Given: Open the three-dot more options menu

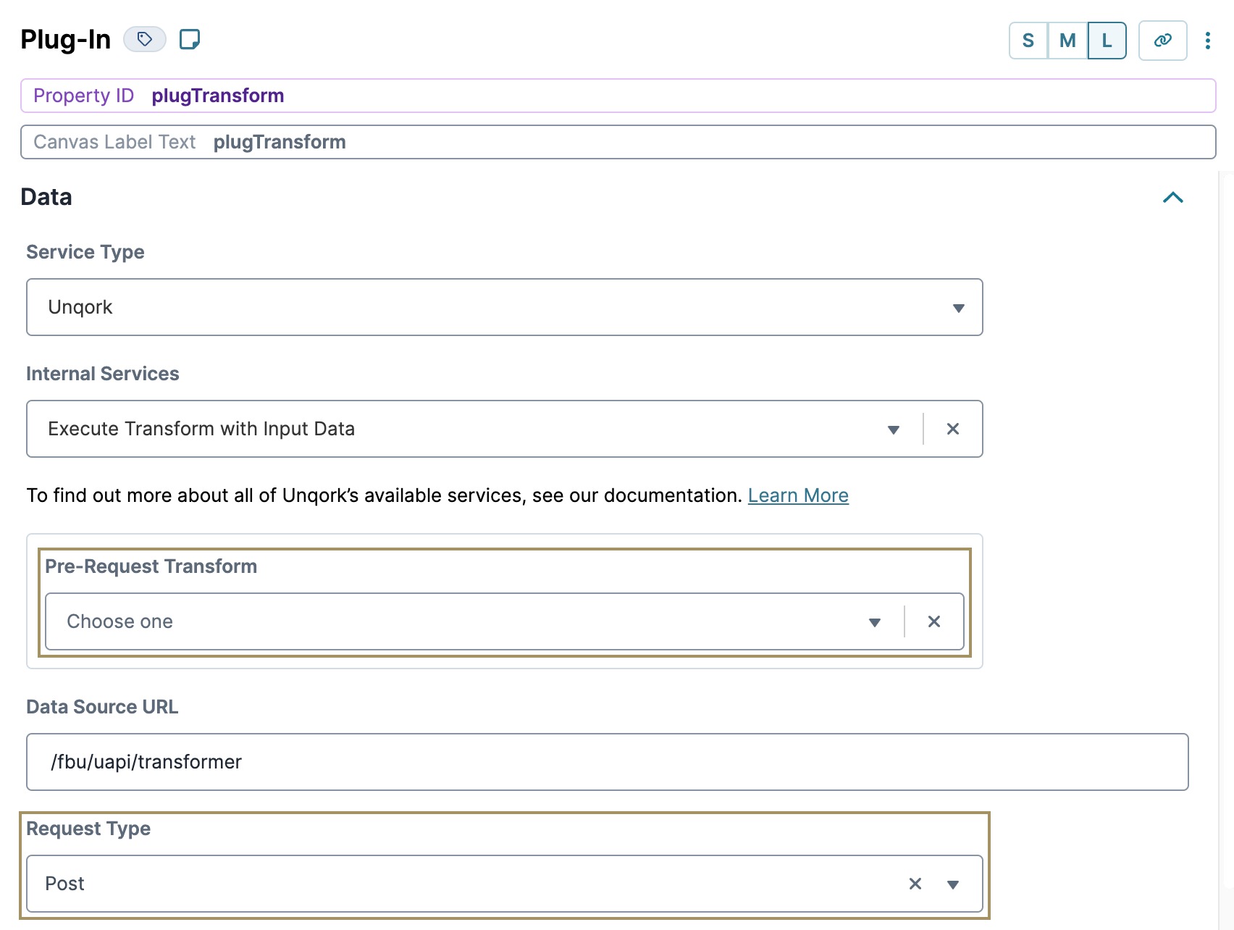Looking at the screenshot, I should (x=1207, y=41).
